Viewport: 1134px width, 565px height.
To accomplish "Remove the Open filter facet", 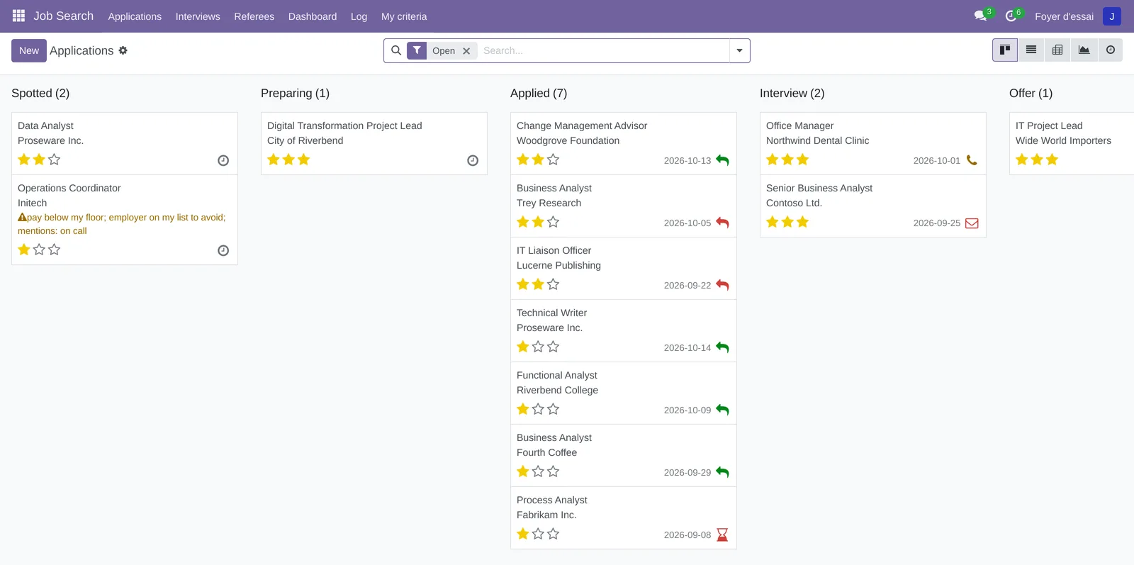I will coord(466,51).
